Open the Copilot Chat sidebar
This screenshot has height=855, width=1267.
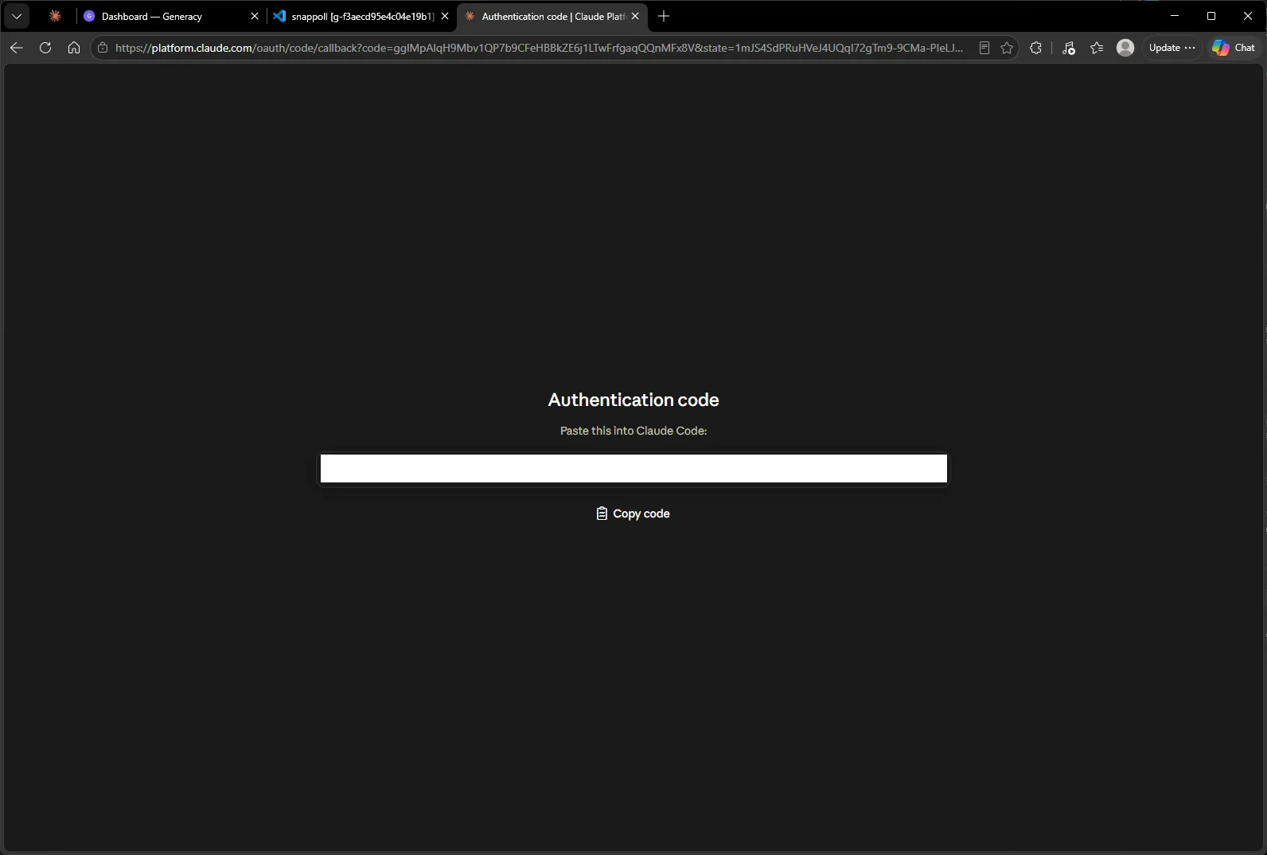(1234, 48)
